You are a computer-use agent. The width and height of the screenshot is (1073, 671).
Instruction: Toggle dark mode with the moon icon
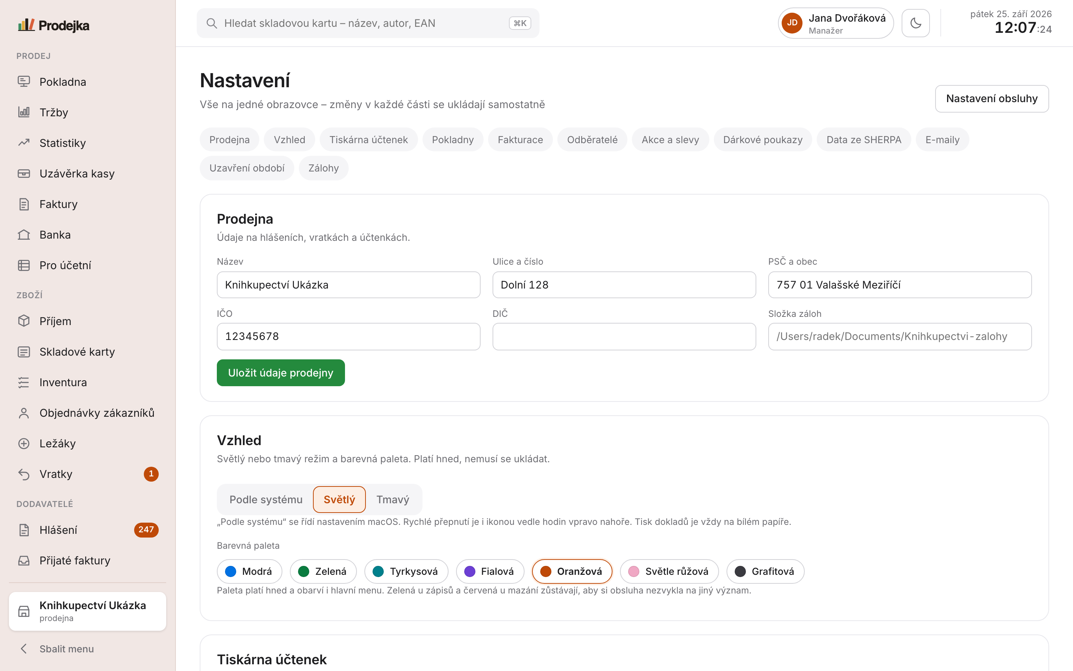pos(915,23)
